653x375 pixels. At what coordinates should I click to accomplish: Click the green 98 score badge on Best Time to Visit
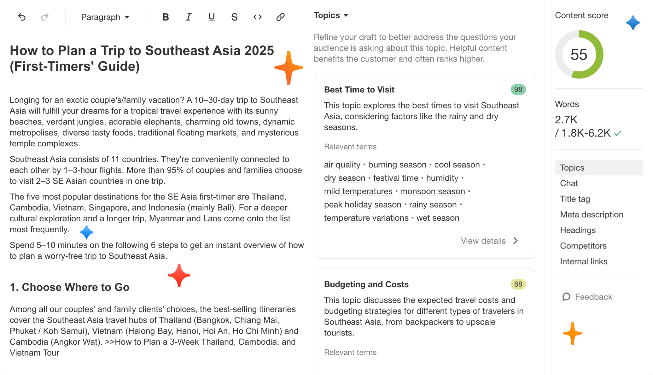tap(518, 90)
